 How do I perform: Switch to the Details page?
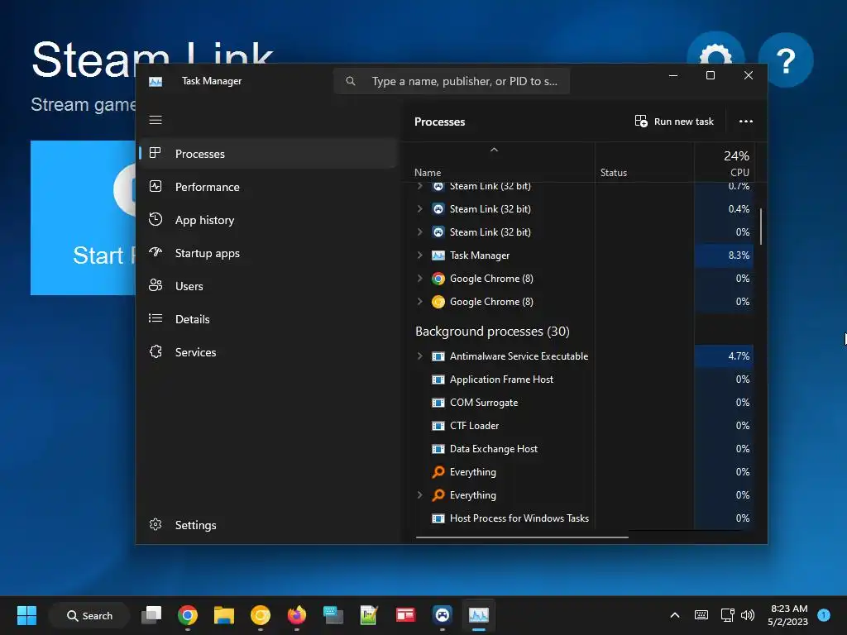268,319
